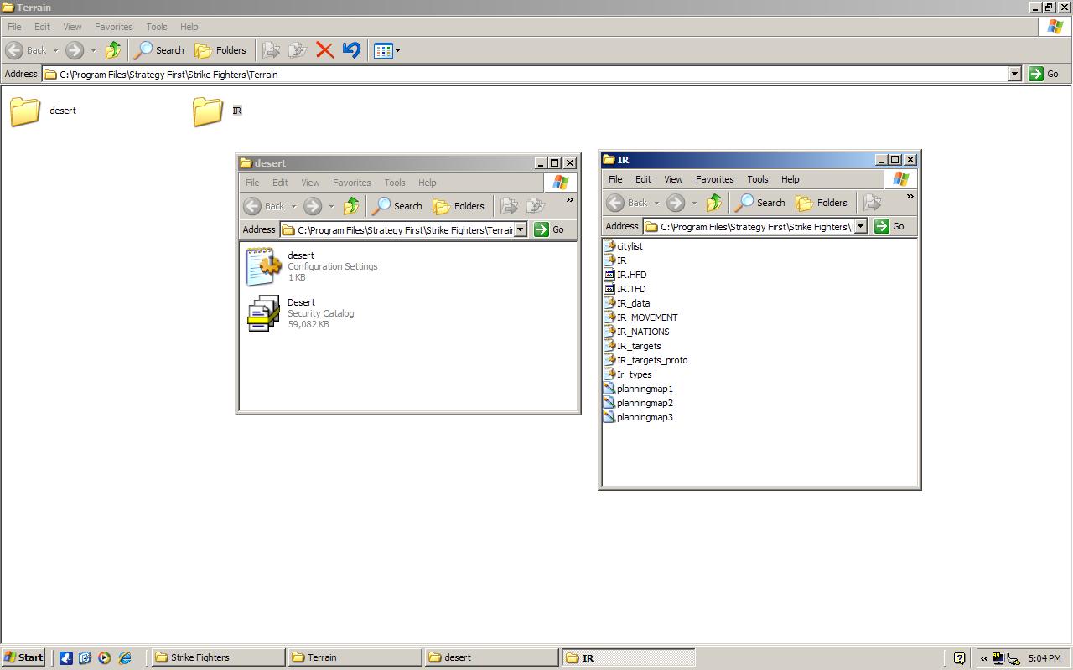Open File menu in Terrain window
1073x670 pixels.
[14, 27]
